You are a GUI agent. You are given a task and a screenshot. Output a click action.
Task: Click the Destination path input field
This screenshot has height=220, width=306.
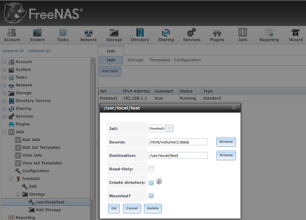pyautogui.click(x=178, y=156)
